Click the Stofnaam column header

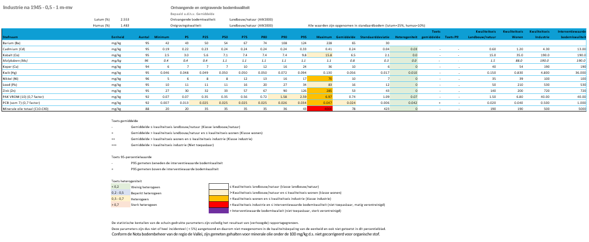coord(11,38)
